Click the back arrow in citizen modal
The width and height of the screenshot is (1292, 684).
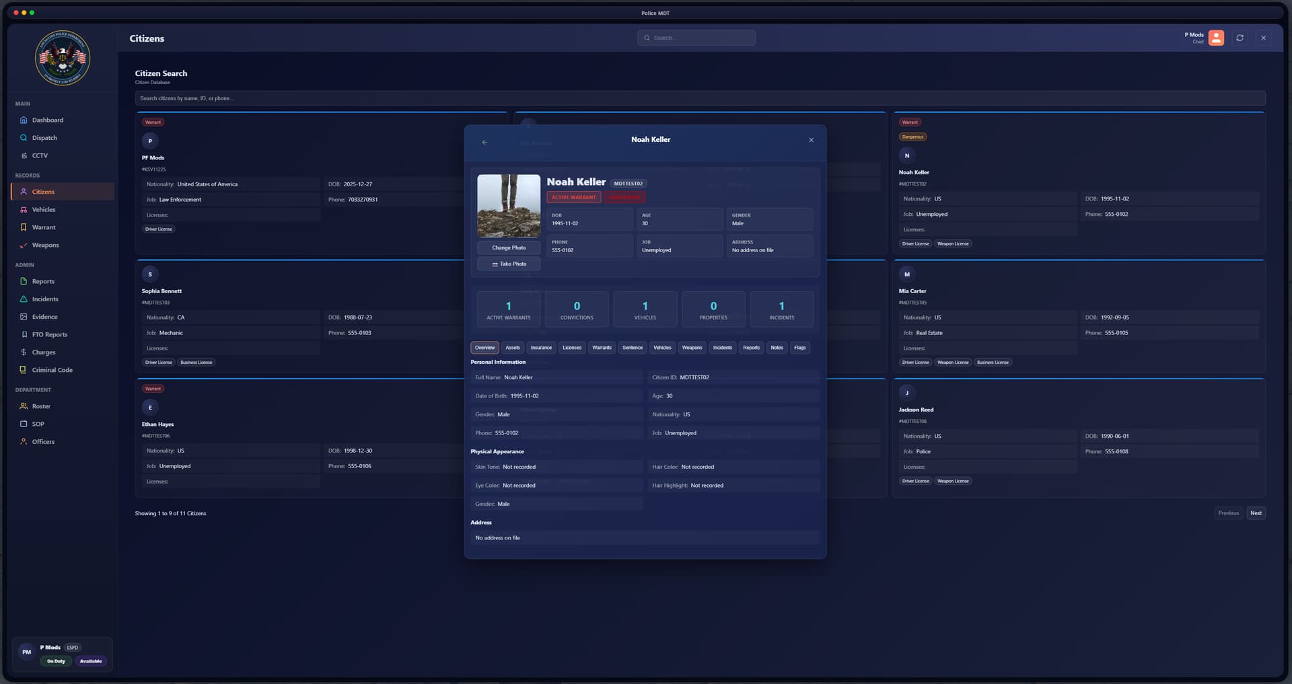pyautogui.click(x=485, y=142)
